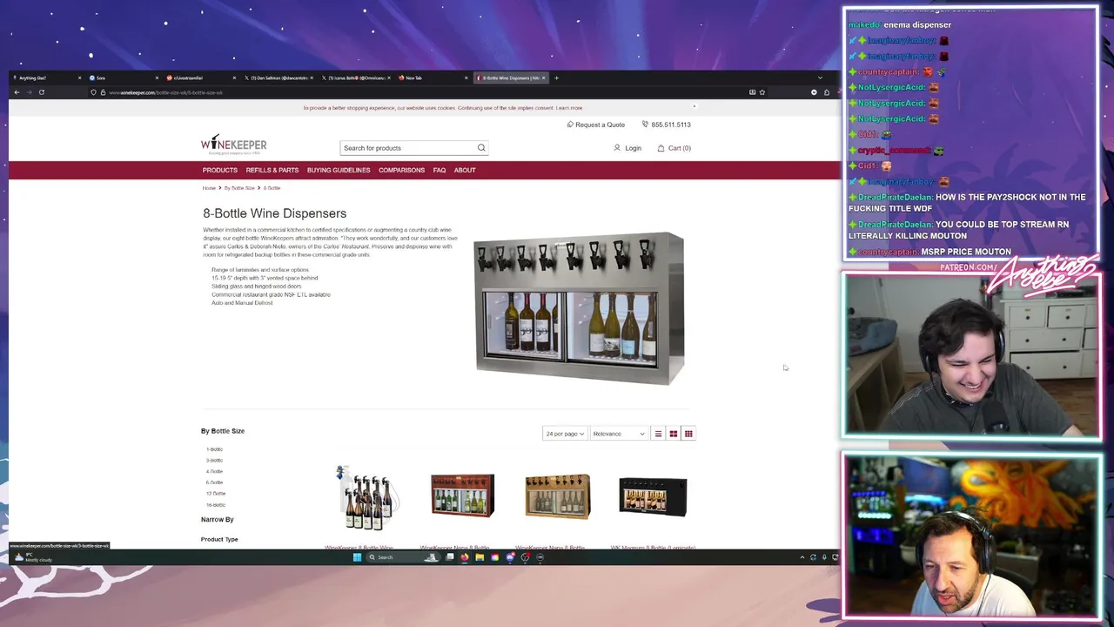Viewport: 1114px width, 627px height.
Task: Open the Relevance sort dropdown
Action: tap(620, 434)
